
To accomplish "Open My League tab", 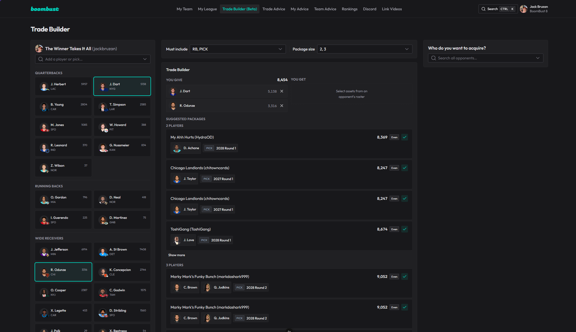I will (207, 9).
